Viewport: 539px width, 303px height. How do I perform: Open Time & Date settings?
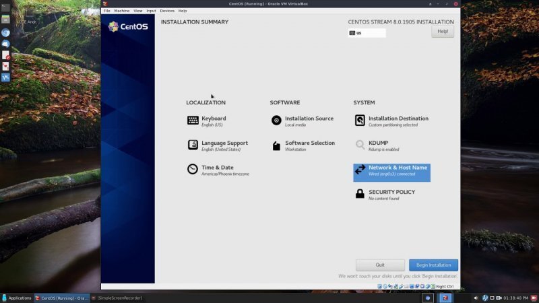point(218,170)
